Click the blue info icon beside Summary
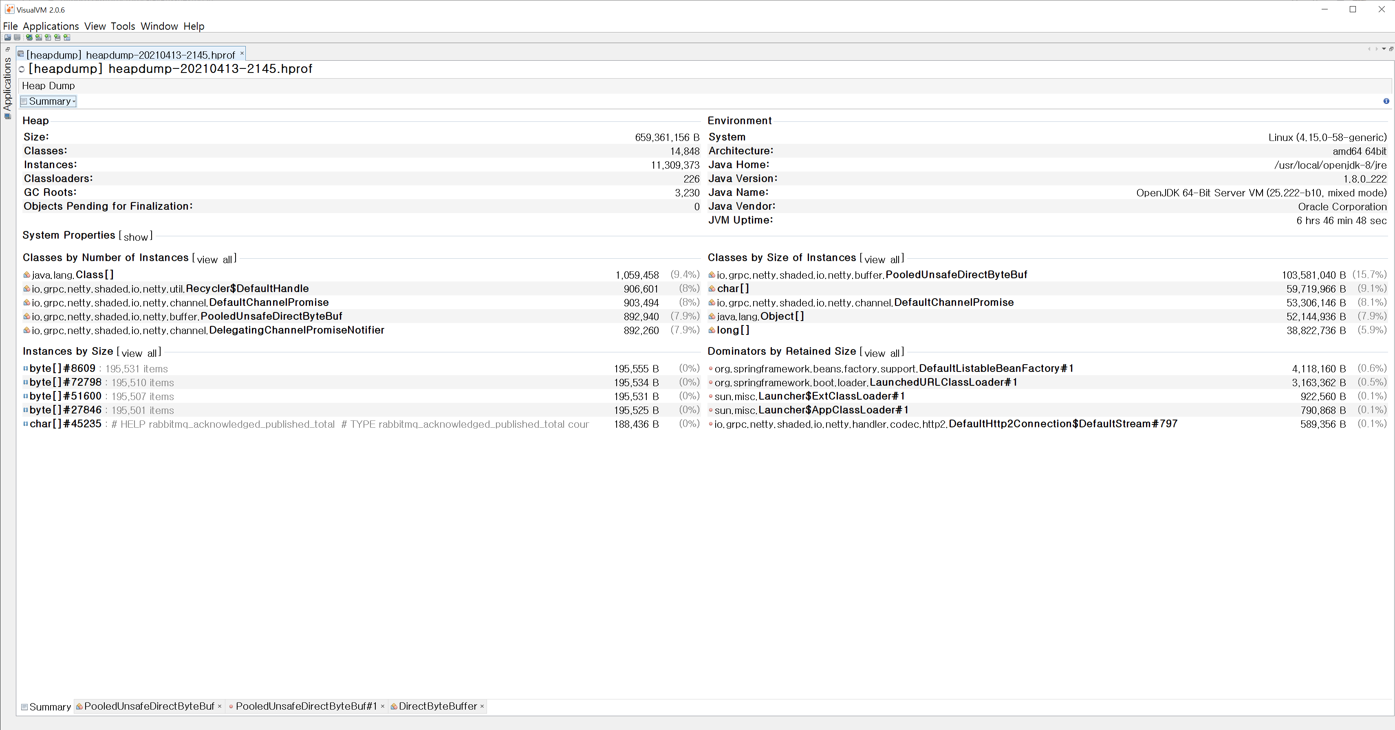The height and width of the screenshot is (730, 1395). [x=1387, y=101]
